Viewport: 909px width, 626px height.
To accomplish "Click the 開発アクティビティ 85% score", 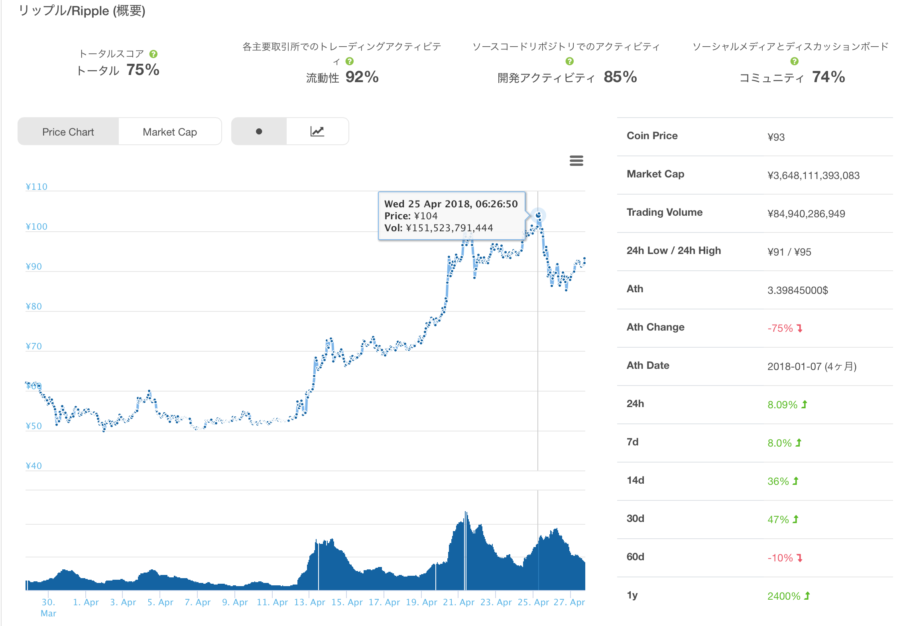I will tap(567, 77).
